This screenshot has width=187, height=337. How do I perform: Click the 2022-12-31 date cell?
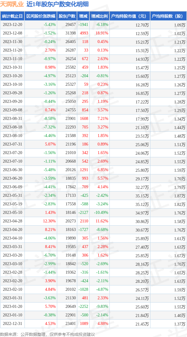point(12,324)
